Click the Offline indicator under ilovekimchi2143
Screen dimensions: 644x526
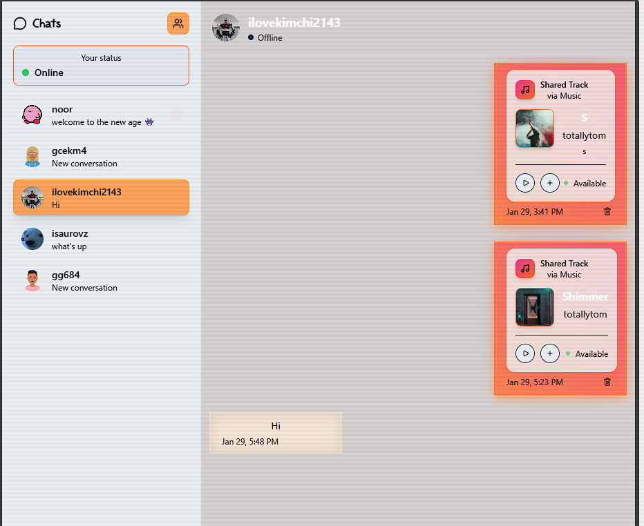(x=250, y=38)
